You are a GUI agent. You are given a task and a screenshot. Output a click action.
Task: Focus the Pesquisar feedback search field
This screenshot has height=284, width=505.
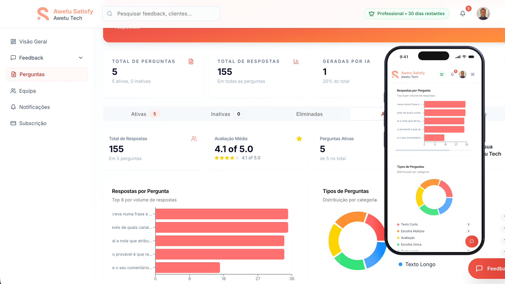click(161, 14)
